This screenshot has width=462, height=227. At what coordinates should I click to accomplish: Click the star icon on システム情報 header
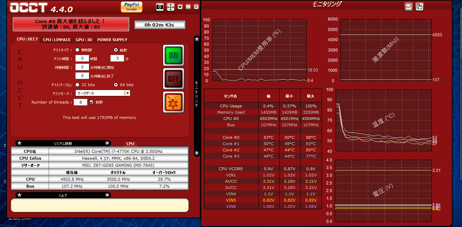(x=19, y=143)
